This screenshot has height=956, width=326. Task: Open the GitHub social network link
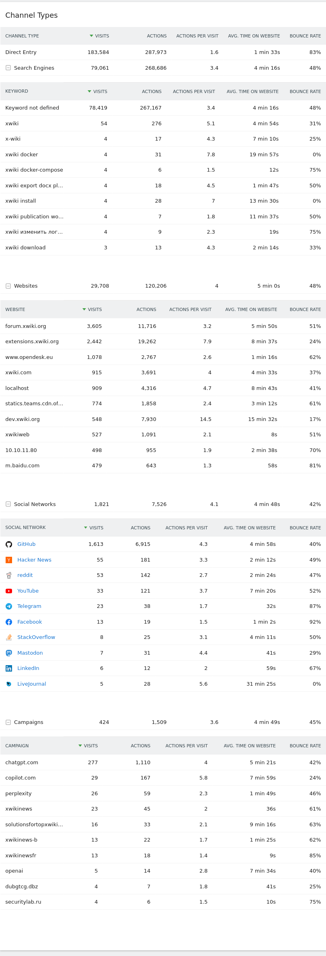[x=26, y=544]
